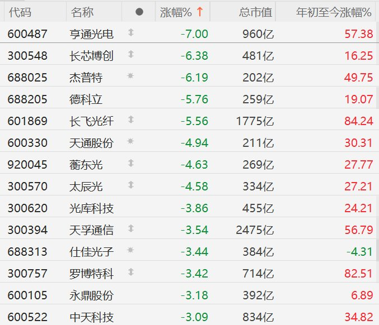Screen dimensions: 379x325
Task: Click the up-down marker icon for 亨通光电
Action: click(x=131, y=32)
